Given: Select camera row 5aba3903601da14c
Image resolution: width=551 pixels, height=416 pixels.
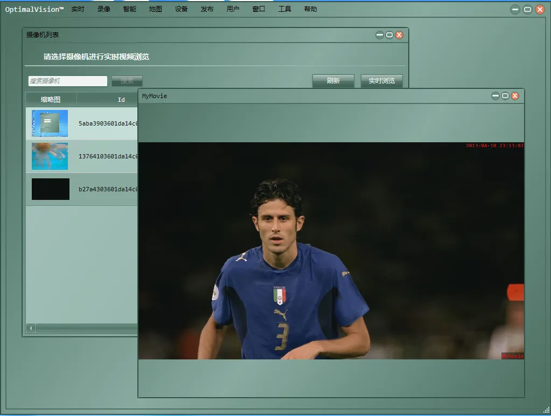Looking at the screenshot, I should (81, 123).
